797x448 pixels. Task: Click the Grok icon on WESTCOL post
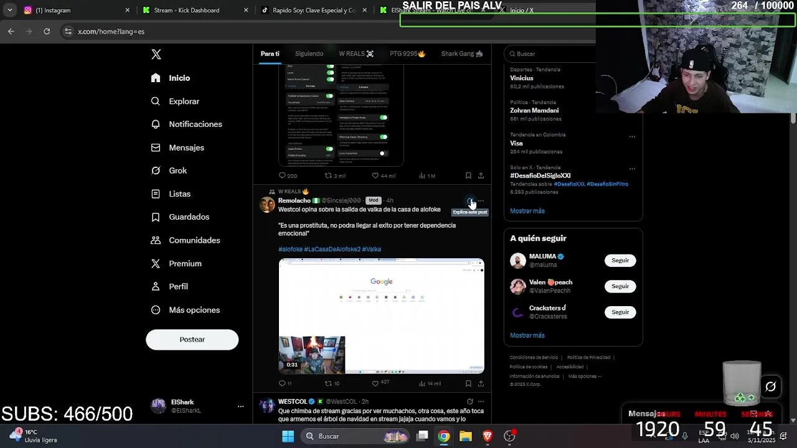(470, 401)
